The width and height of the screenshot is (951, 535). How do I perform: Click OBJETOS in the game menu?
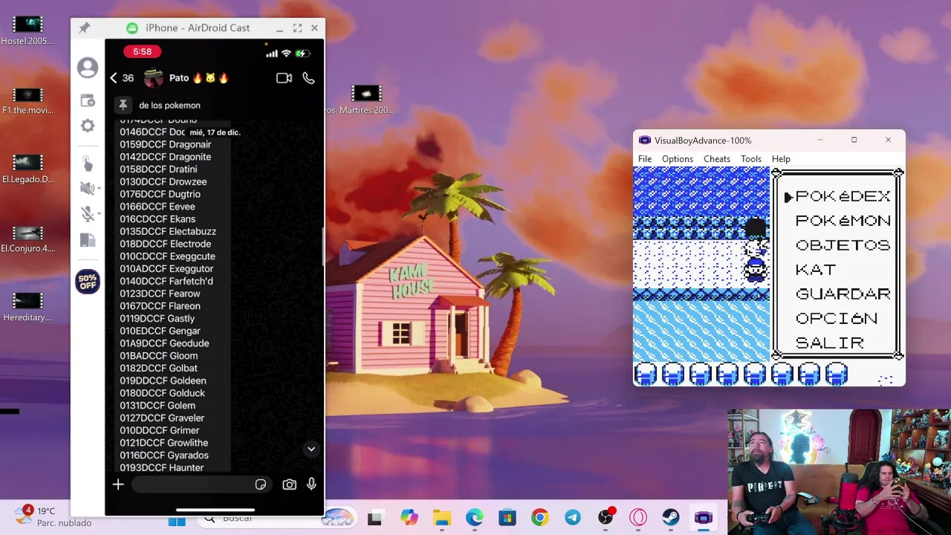843,245
